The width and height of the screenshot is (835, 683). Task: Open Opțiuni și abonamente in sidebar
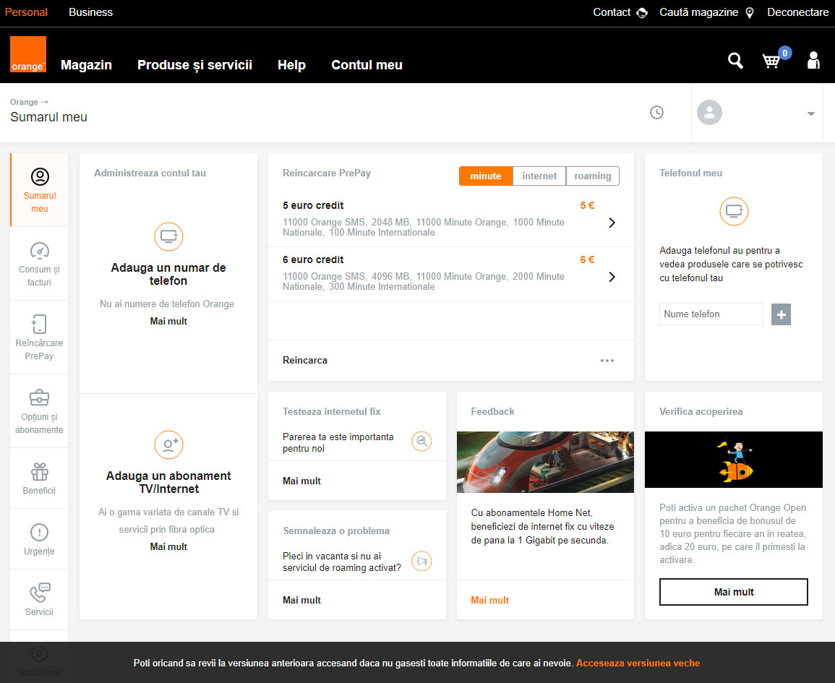coord(40,411)
